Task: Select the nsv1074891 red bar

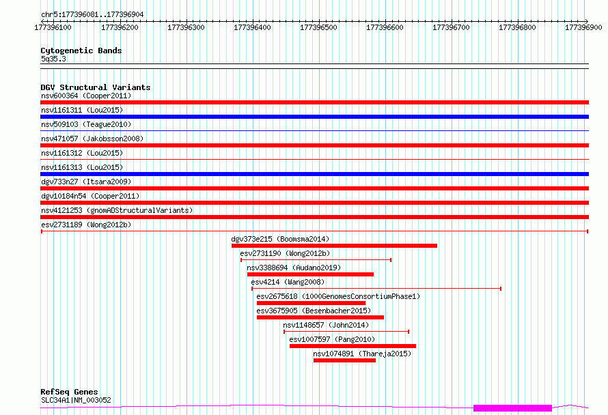Action: coord(345,360)
